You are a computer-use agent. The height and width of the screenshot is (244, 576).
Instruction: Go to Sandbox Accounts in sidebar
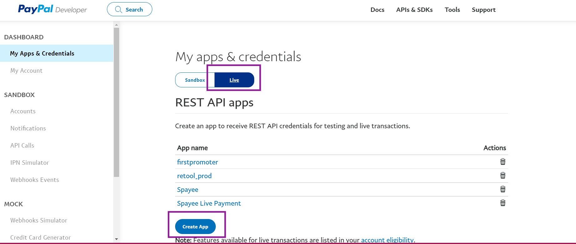pyautogui.click(x=23, y=111)
